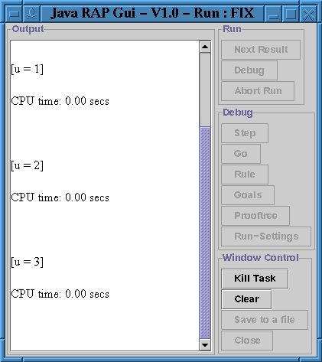Click the Next Result button
The width and height of the screenshot is (322, 362).
point(261,50)
